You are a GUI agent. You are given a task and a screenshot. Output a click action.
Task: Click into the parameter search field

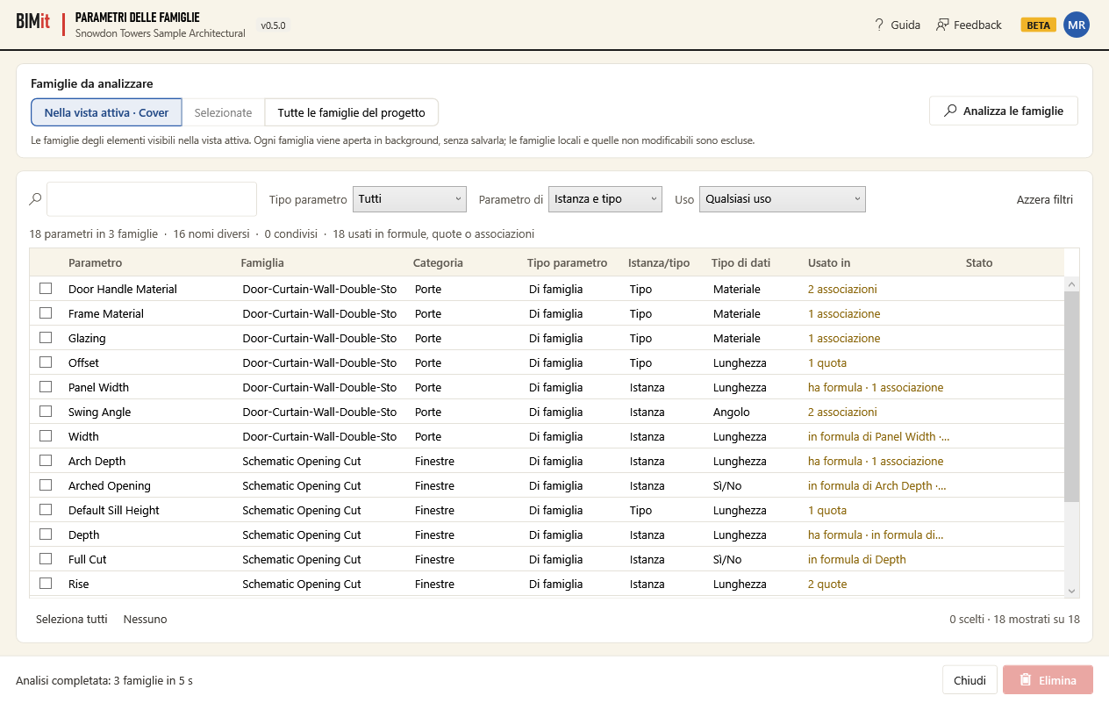coord(152,199)
